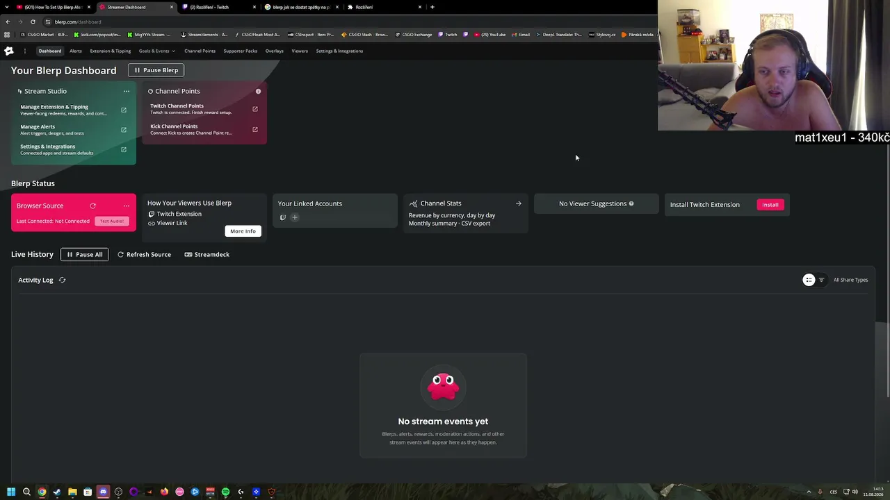890x500 pixels.
Task: Refresh the Activity Log
Action: click(62, 280)
